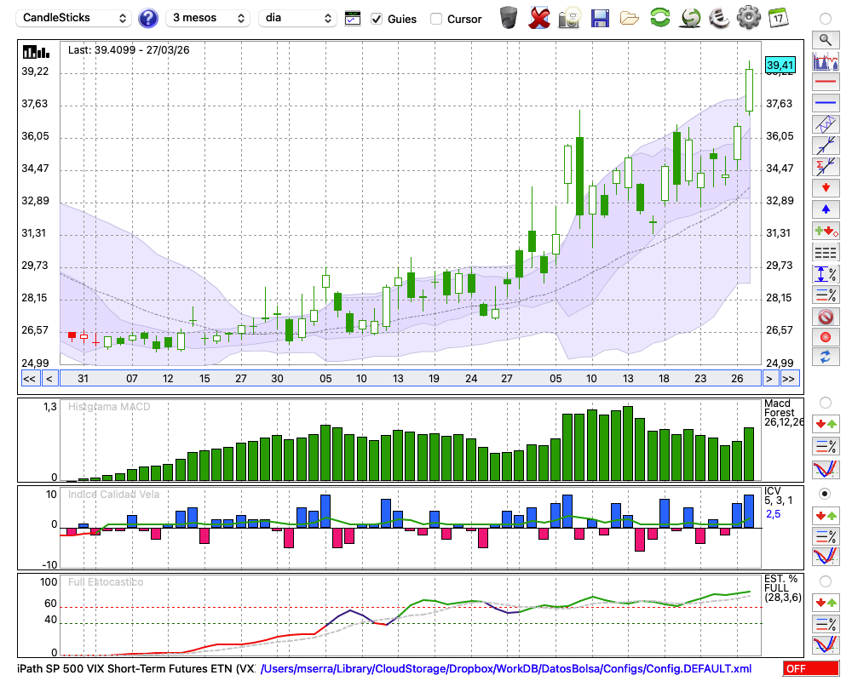Select the red down arrow marker tool
852x681 pixels.
click(x=825, y=187)
